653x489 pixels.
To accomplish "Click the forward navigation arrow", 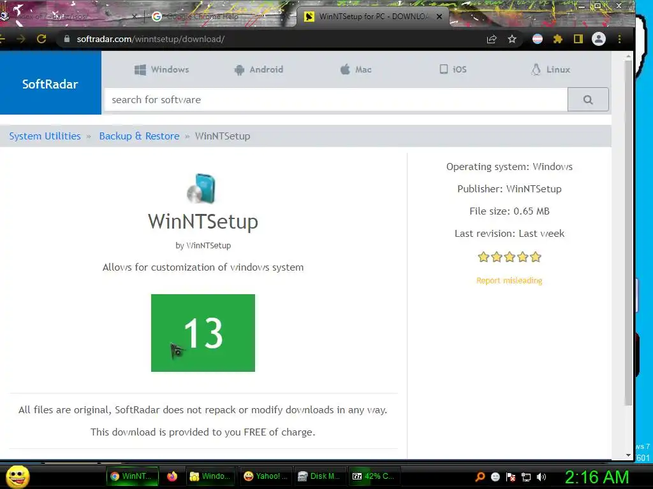I will (x=20, y=39).
